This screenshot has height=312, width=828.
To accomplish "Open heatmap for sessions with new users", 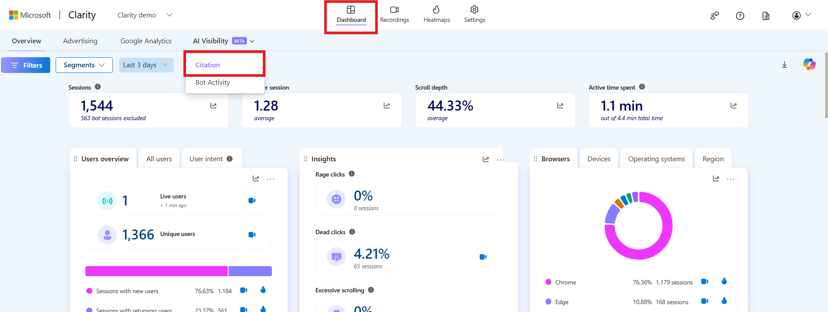I will coord(263,290).
